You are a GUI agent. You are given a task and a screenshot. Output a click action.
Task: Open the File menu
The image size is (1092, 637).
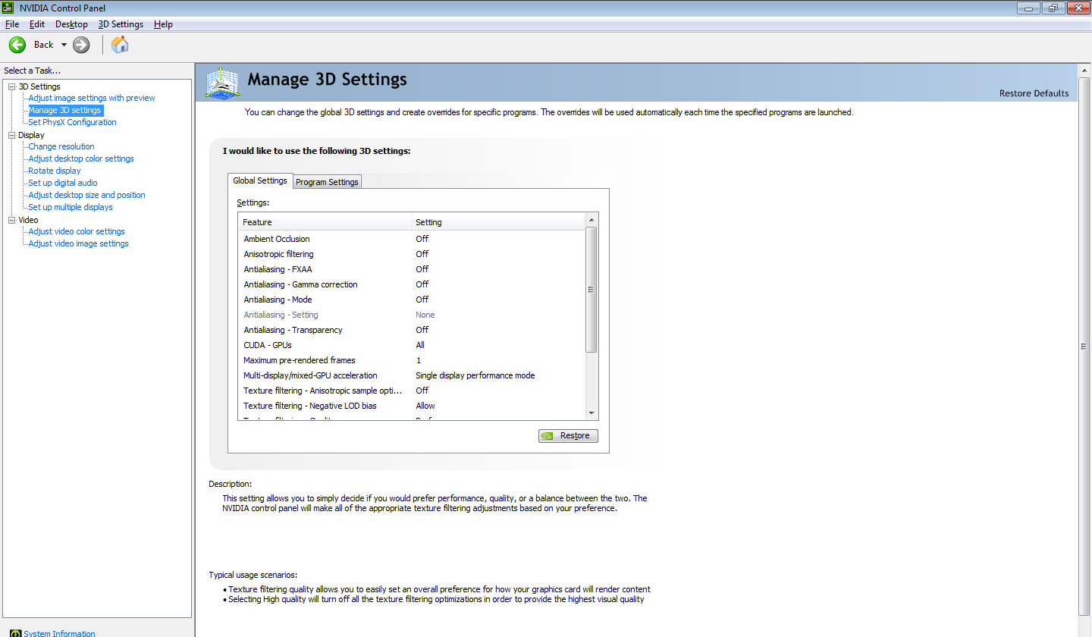pos(11,24)
